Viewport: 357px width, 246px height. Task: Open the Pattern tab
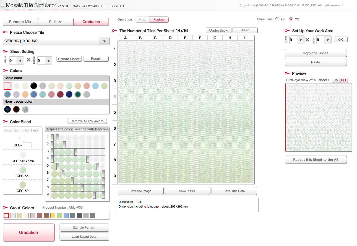click(x=56, y=22)
